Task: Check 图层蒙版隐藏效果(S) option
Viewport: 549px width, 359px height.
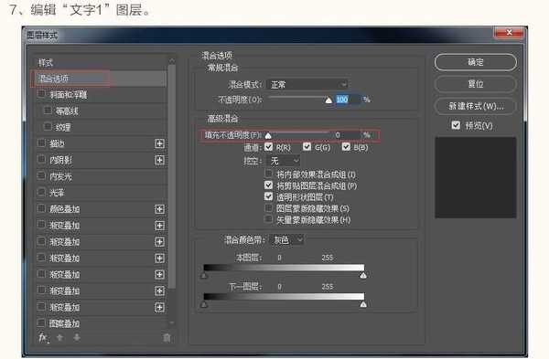Action: tap(268, 208)
